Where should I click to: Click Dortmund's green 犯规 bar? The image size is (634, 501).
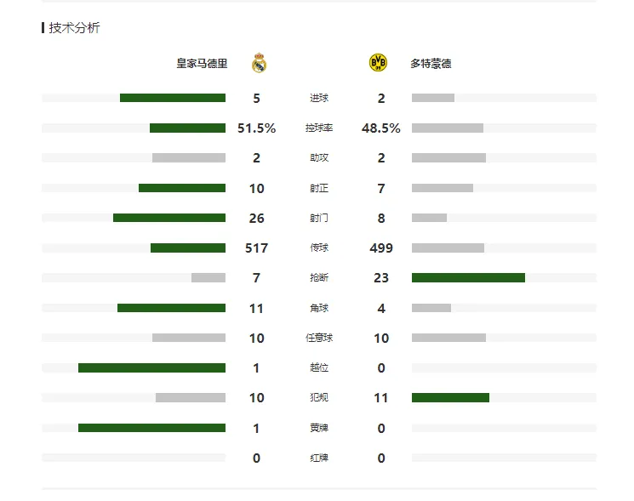pos(450,397)
